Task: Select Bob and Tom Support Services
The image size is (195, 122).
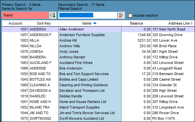Action: (84, 74)
